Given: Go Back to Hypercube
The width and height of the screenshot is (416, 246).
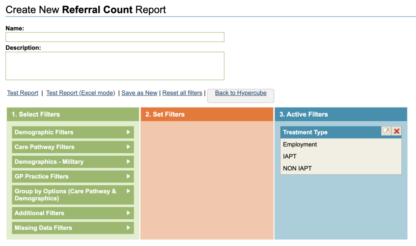Looking at the screenshot, I should (x=240, y=93).
